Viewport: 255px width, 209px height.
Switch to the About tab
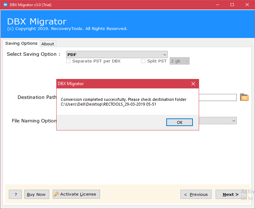click(x=47, y=44)
